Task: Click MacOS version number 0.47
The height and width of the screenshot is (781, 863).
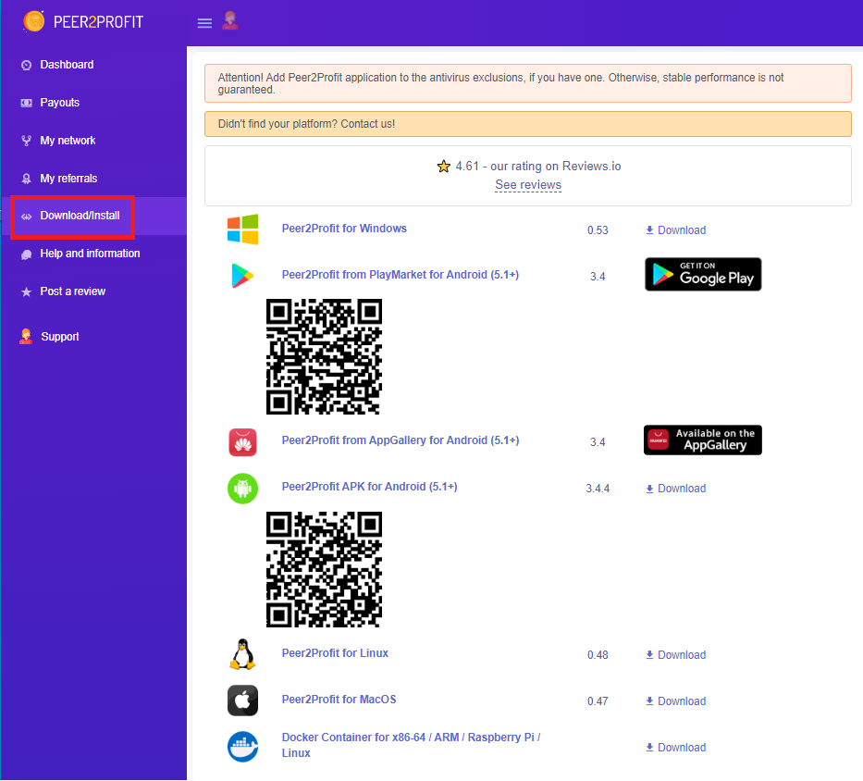Action: pyautogui.click(x=598, y=701)
